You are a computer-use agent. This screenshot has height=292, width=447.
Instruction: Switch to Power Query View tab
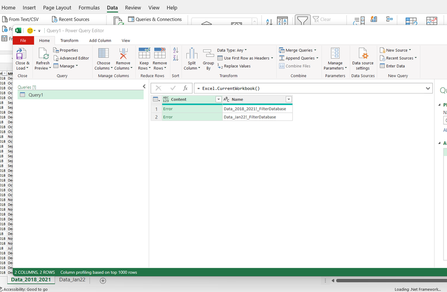pyautogui.click(x=126, y=40)
